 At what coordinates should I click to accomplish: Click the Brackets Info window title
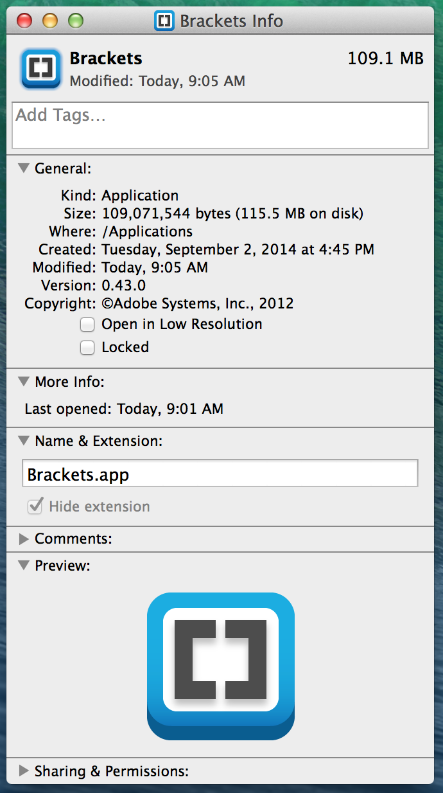231,21
